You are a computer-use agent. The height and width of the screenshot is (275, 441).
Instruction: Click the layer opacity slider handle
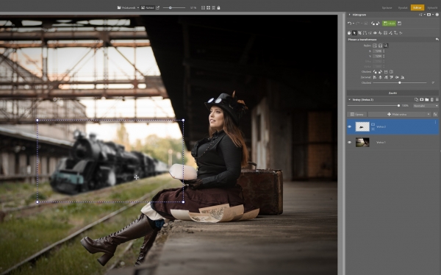coord(398,106)
